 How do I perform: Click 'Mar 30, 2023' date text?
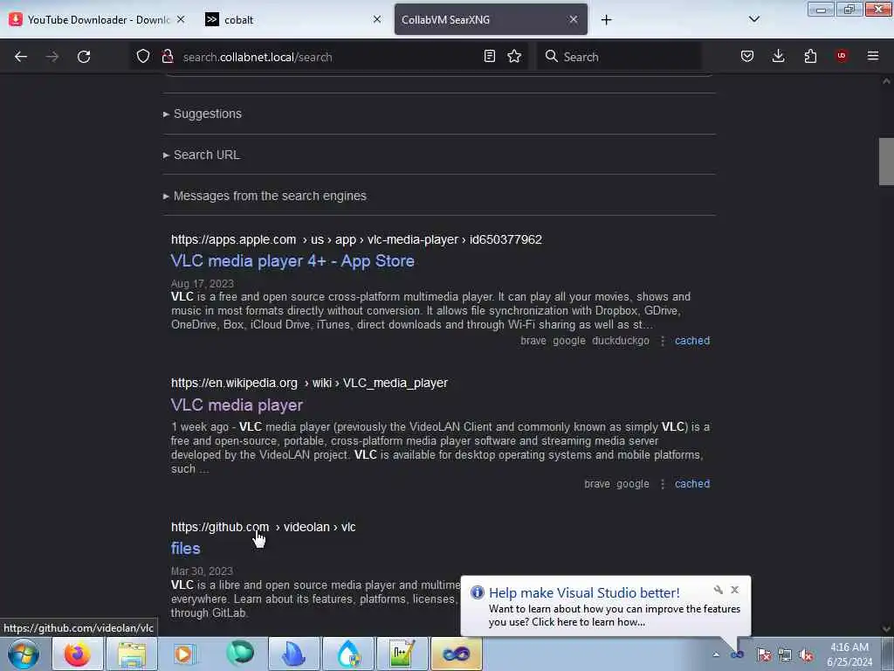pos(202,571)
